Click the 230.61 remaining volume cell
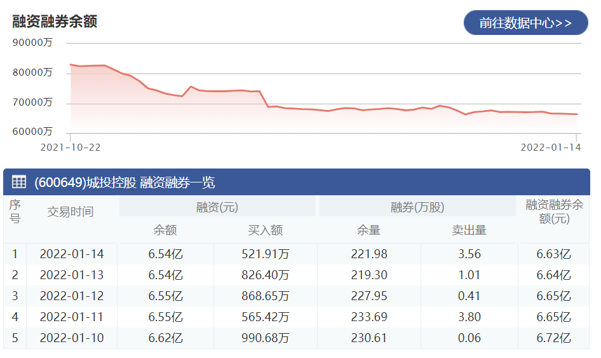This screenshot has height=358, width=601. pyautogui.click(x=369, y=338)
